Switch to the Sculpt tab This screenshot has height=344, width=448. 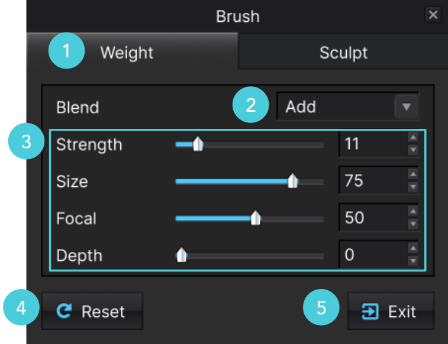pyautogui.click(x=343, y=53)
